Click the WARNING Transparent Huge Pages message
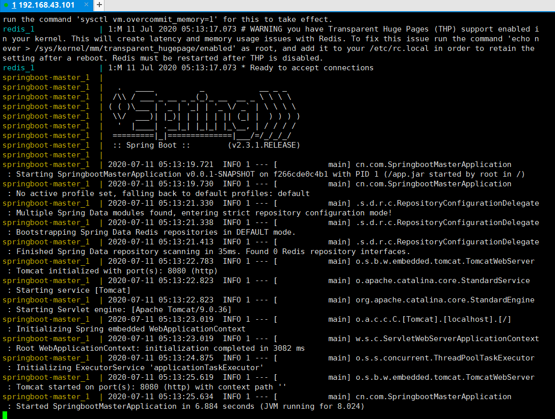 click(271, 43)
